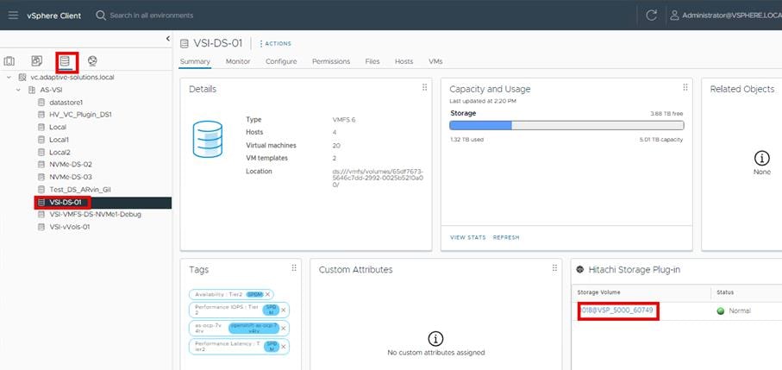Collapse the vc.adaptive-solutions.local tree node
Image resolution: width=782 pixels, height=370 pixels.
(9, 78)
